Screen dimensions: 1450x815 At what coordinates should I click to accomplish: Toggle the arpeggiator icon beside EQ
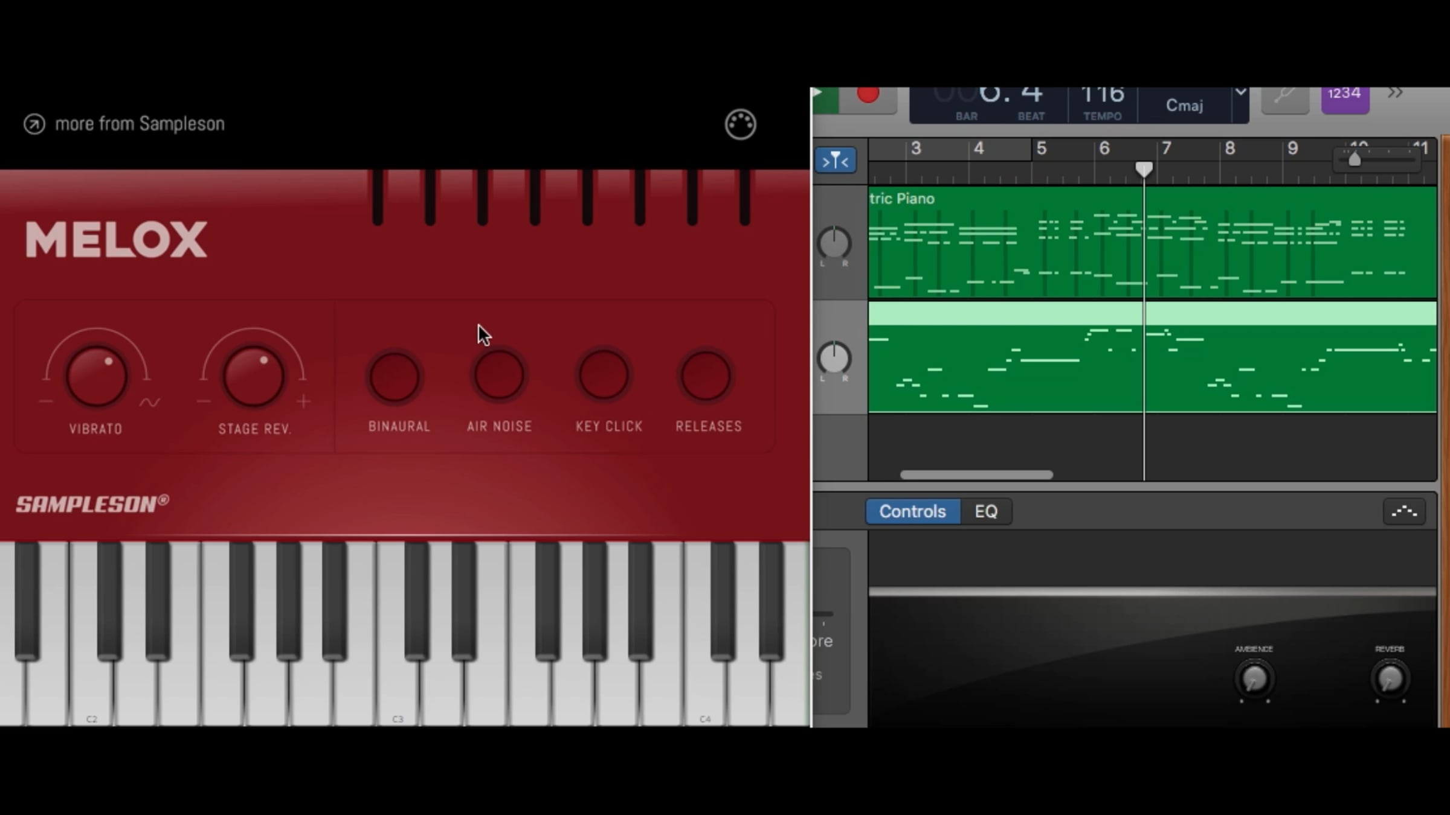tap(1404, 511)
